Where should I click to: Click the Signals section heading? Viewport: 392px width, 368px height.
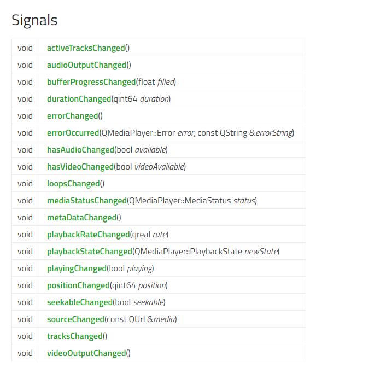click(x=34, y=20)
